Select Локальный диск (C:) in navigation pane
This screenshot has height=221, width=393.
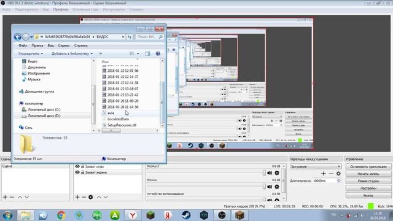[x=44, y=109]
